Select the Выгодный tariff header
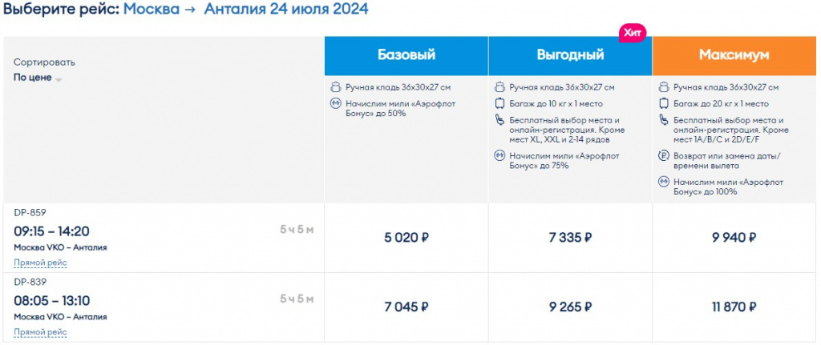Image resolution: width=821 pixels, height=345 pixels. (x=570, y=55)
